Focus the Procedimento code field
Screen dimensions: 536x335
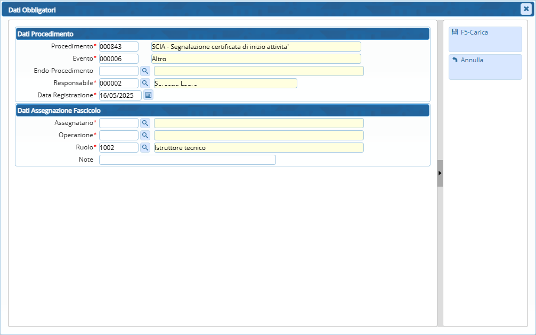coord(118,47)
